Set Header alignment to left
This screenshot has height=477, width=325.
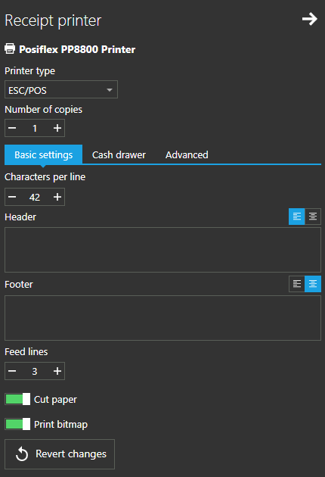click(297, 217)
